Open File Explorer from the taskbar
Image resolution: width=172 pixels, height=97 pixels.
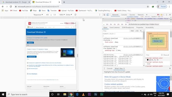coord(65,94)
